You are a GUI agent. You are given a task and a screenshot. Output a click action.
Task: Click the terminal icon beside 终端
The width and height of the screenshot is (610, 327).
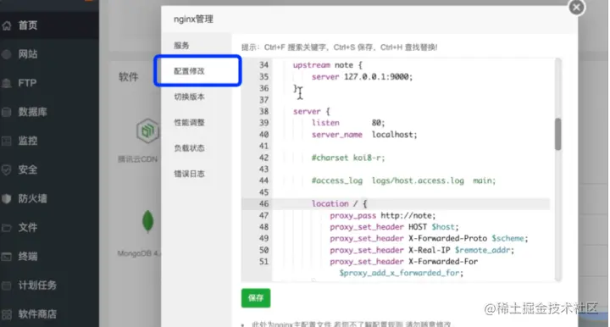6,257
